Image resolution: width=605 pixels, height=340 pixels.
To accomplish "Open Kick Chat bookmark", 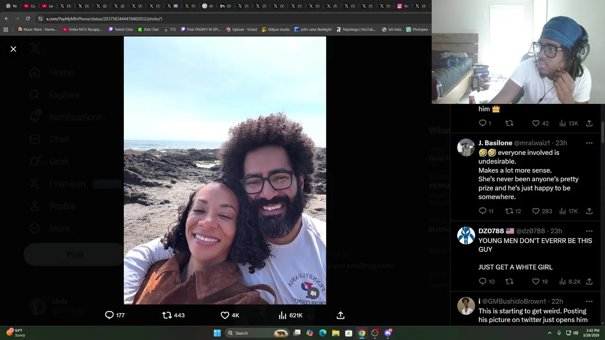I will (x=148, y=29).
